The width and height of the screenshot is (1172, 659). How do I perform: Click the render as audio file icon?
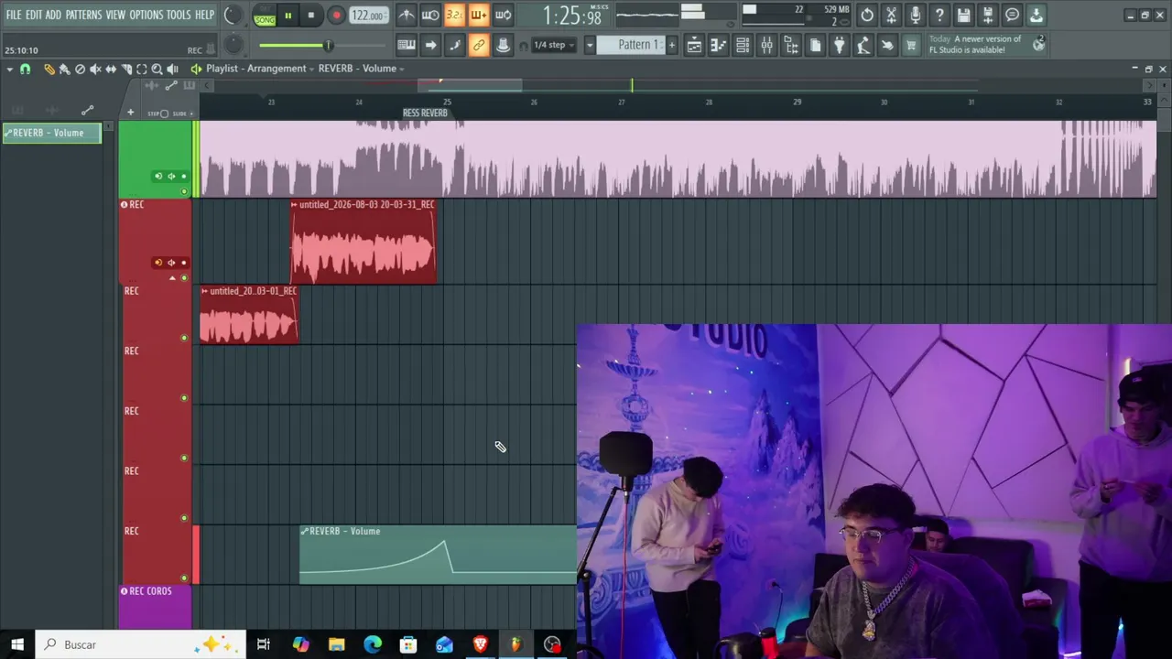[x=987, y=15]
